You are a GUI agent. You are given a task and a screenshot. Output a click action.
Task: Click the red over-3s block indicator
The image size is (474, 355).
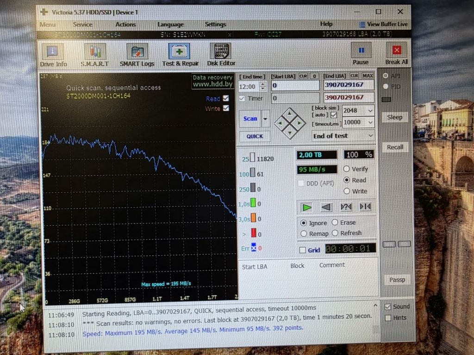click(x=253, y=233)
